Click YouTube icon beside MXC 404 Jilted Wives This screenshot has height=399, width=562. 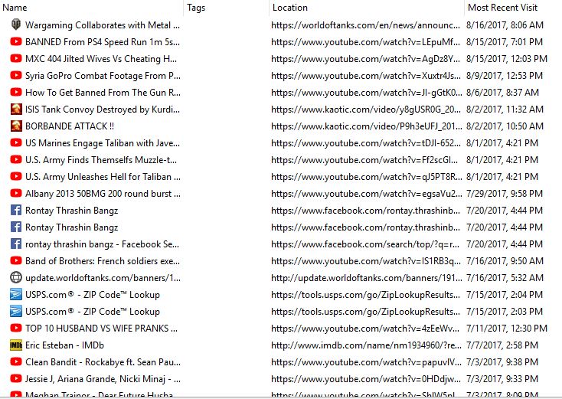click(x=16, y=58)
